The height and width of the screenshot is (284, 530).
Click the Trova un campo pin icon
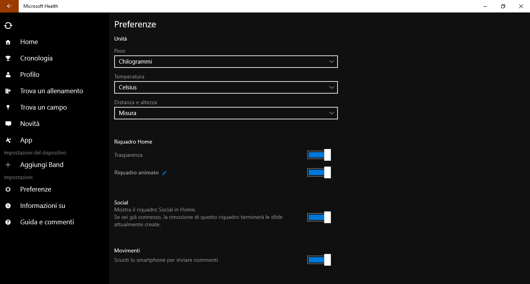click(8, 108)
